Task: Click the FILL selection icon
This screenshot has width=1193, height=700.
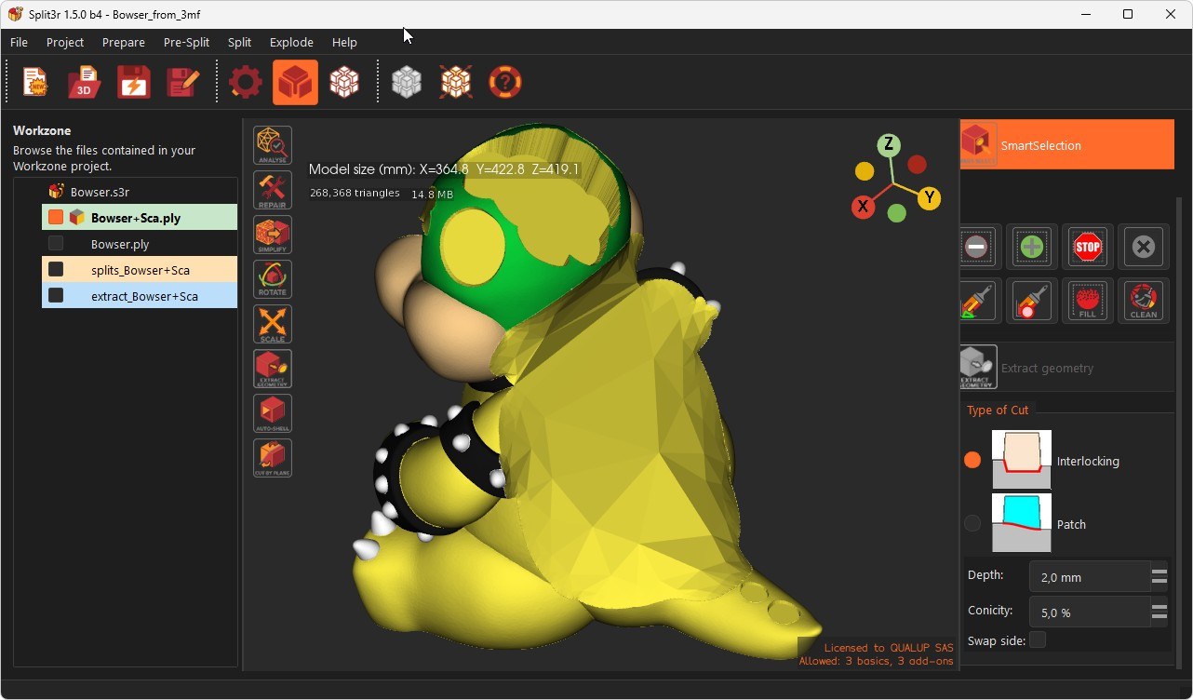Action: coord(1088,301)
